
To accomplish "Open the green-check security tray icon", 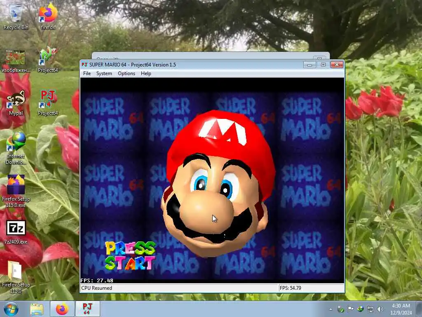I will click(x=340, y=309).
